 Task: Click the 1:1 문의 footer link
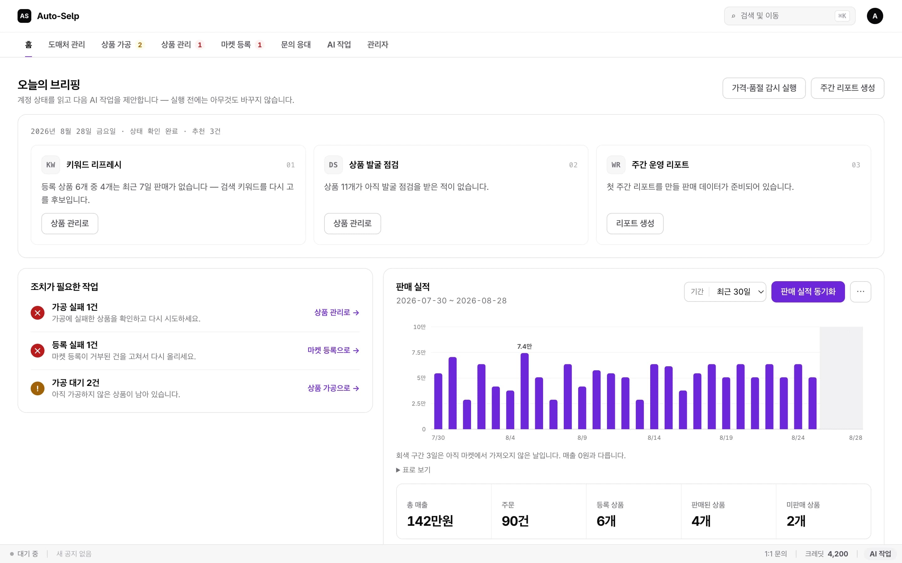coord(775,554)
